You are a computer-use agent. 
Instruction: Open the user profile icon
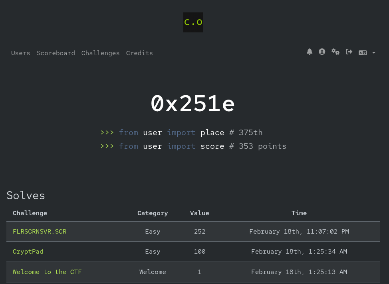(322, 52)
